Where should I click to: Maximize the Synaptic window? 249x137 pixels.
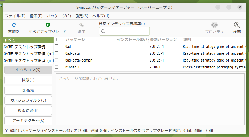[x=229, y=7]
